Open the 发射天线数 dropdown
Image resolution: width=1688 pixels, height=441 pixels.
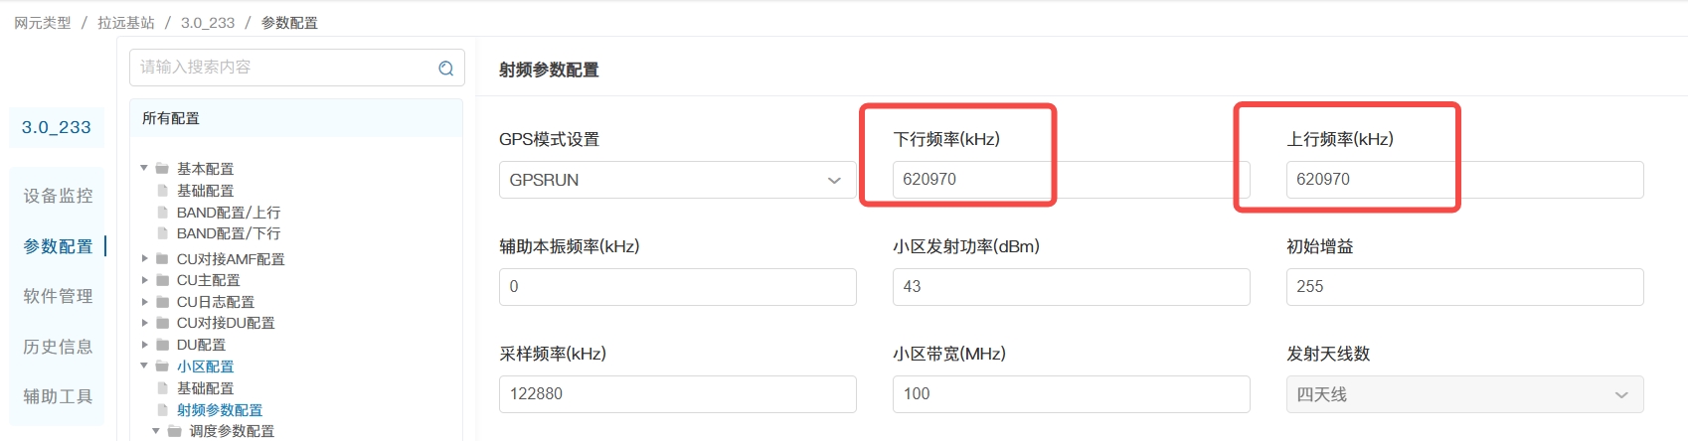(1464, 394)
